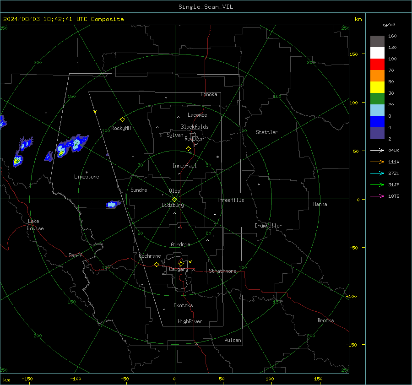This screenshot has width=412, height=385.
Task: Click the 27ZW legend label
Action: pyautogui.click(x=394, y=174)
